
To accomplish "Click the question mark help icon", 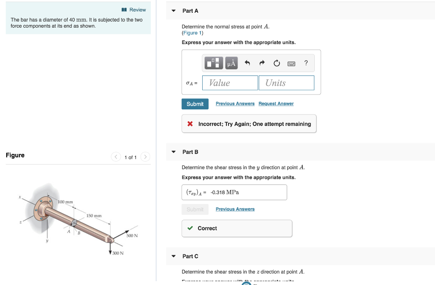I will tap(306, 63).
